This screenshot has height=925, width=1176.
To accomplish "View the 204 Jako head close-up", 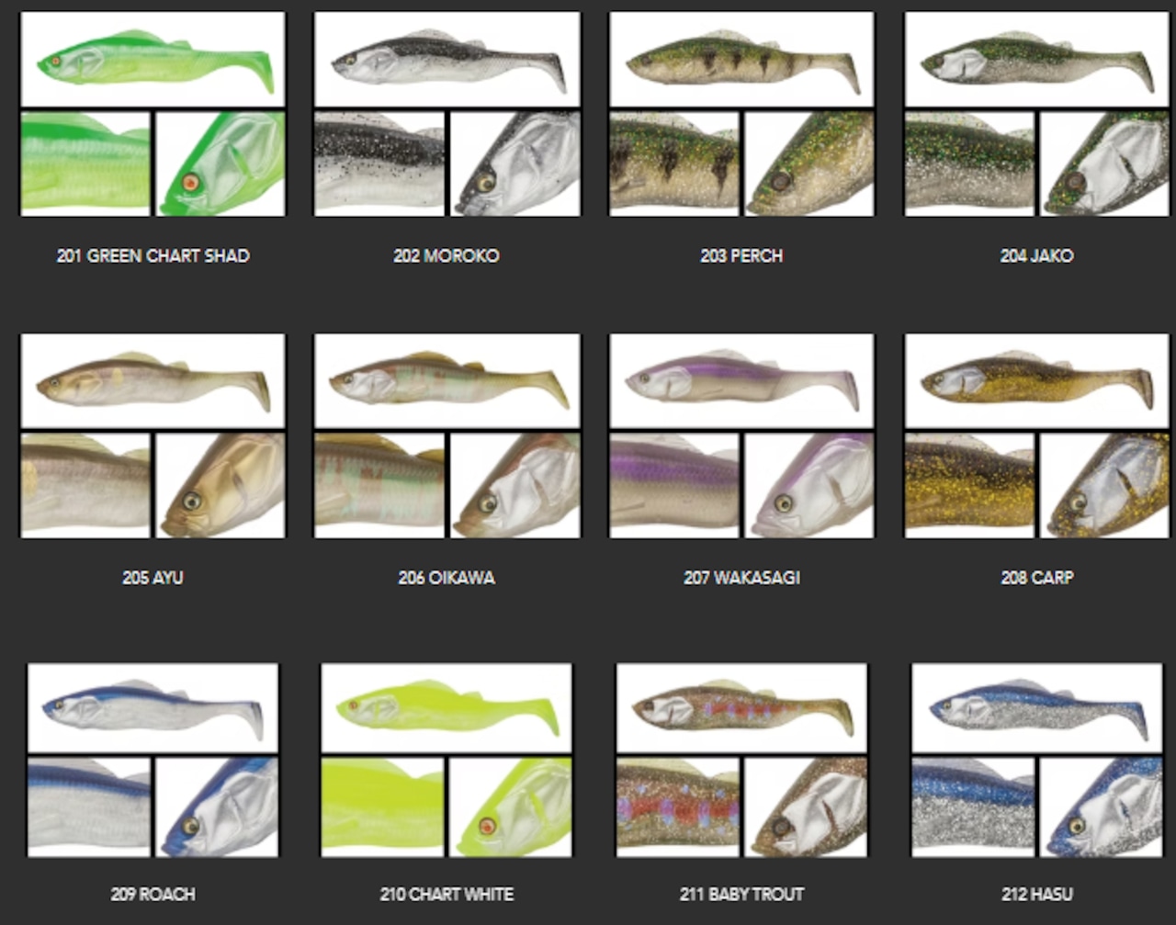I will click(x=1105, y=164).
